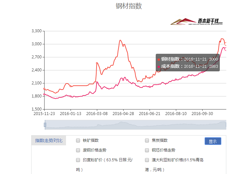Viewport: 238px width, 174px height.
Task: Open the 指数走势对比 tab
Action: [49, 140]
